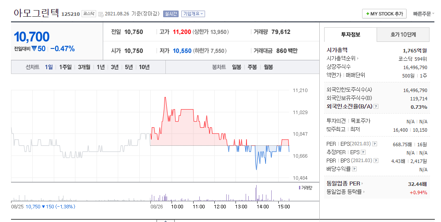The image size is (441, 222).
Task: Click the trading volume value 79,612
Action: click(280, 32)
